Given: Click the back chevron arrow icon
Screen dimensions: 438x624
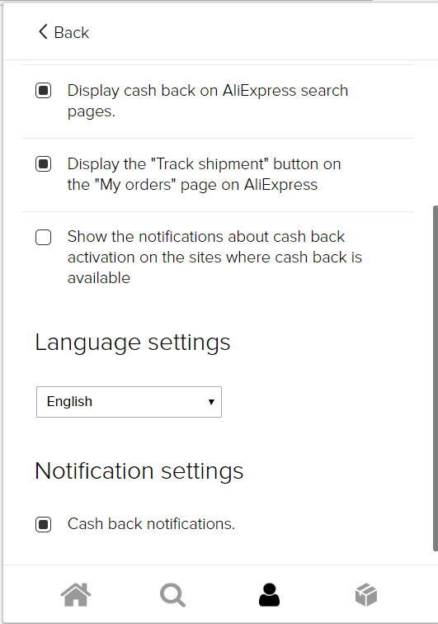Looking at the screenshot, I should (43, 31).
